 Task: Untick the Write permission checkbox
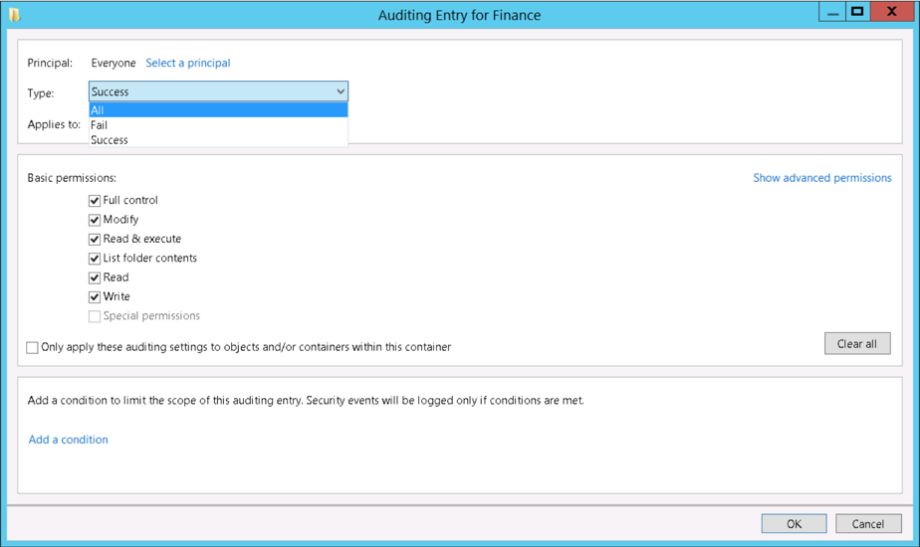[x=95, y=296]
